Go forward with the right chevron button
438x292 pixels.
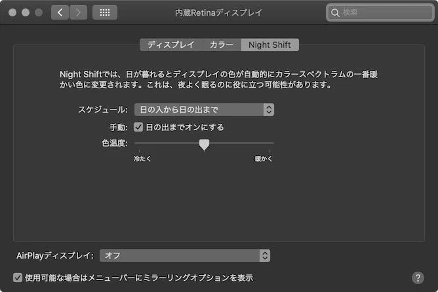(x=78, y=12)
